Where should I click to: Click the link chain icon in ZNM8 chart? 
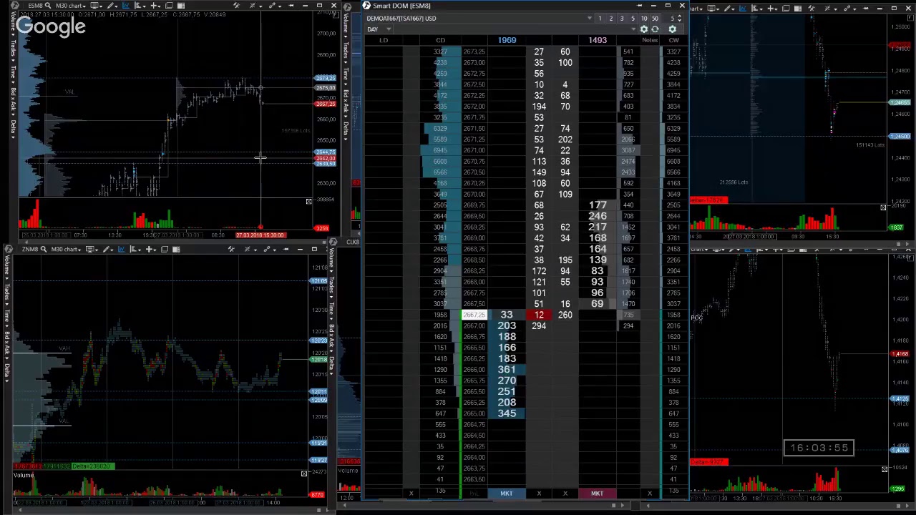click(x=268, y=249)
